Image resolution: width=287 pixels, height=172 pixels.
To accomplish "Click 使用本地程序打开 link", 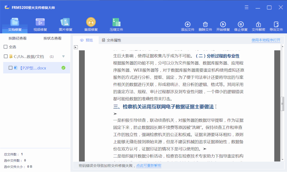I will tap(266, 40).
